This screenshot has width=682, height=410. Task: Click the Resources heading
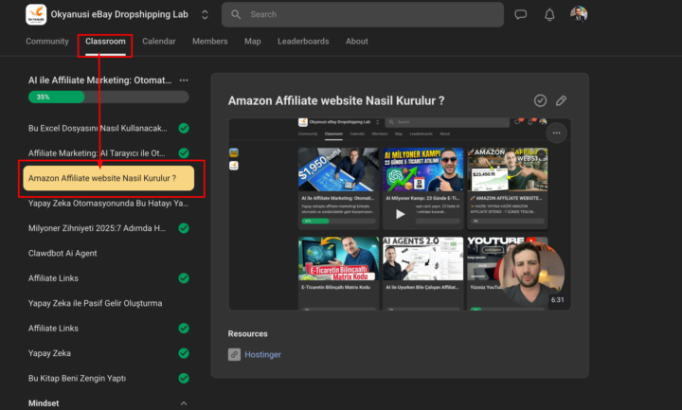click(248, 334)
